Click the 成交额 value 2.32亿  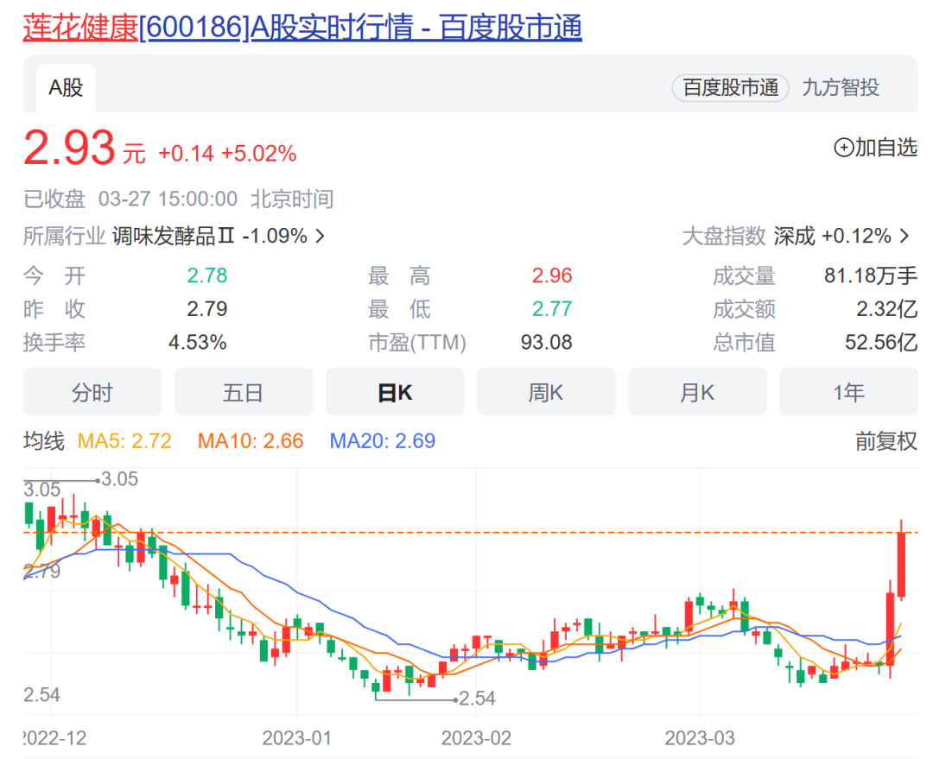[x=886, y=309]
